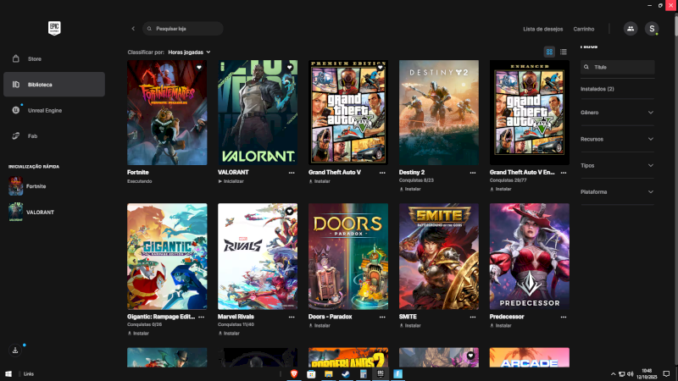The width and height of the screenshot is (678, 381).
Task: Go back using the left arrow
Action: point(133,29)
